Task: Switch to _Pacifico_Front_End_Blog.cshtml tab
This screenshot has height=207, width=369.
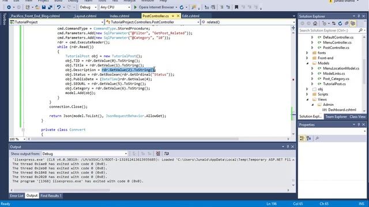Action: (x=35, y=16)
